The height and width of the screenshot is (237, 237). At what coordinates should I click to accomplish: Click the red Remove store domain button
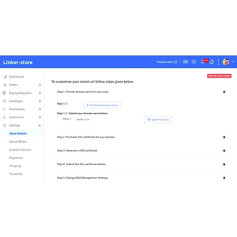pyautogui.click(x=219, y=76)
